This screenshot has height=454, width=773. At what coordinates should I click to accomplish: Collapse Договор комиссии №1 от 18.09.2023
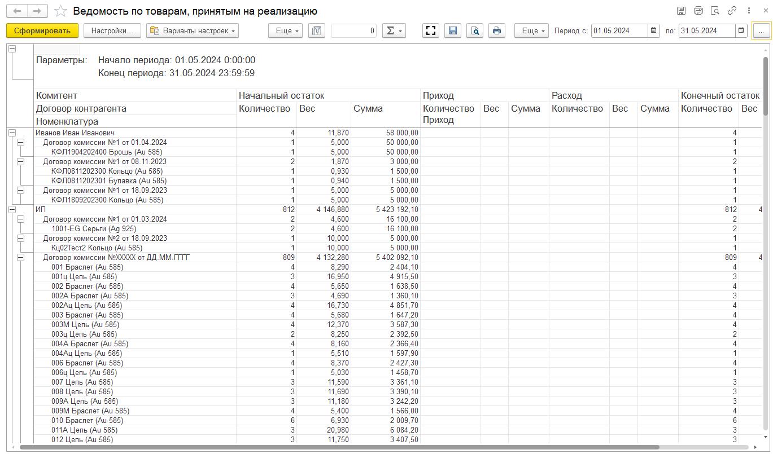(x=21, y=190)
